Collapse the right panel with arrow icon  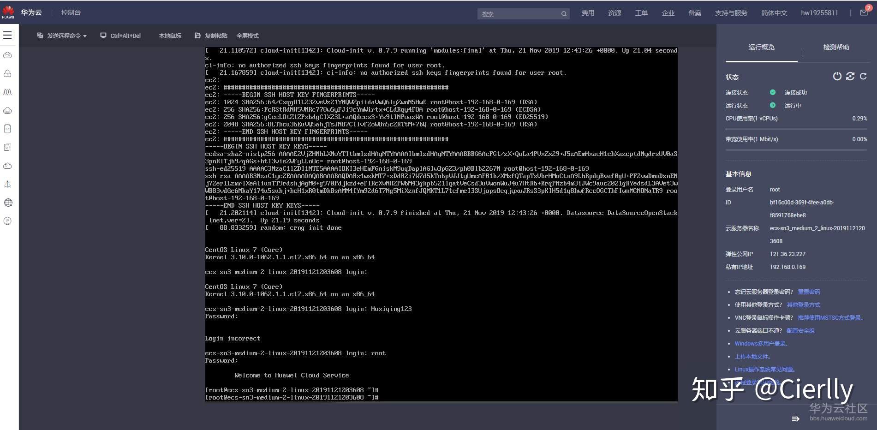click(x=795, y=419)
